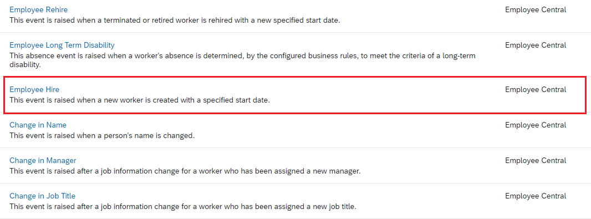The image size is (591, 219).
Task: Click the Employee Rehire description about rehired workers
Action: pos(175,21)
